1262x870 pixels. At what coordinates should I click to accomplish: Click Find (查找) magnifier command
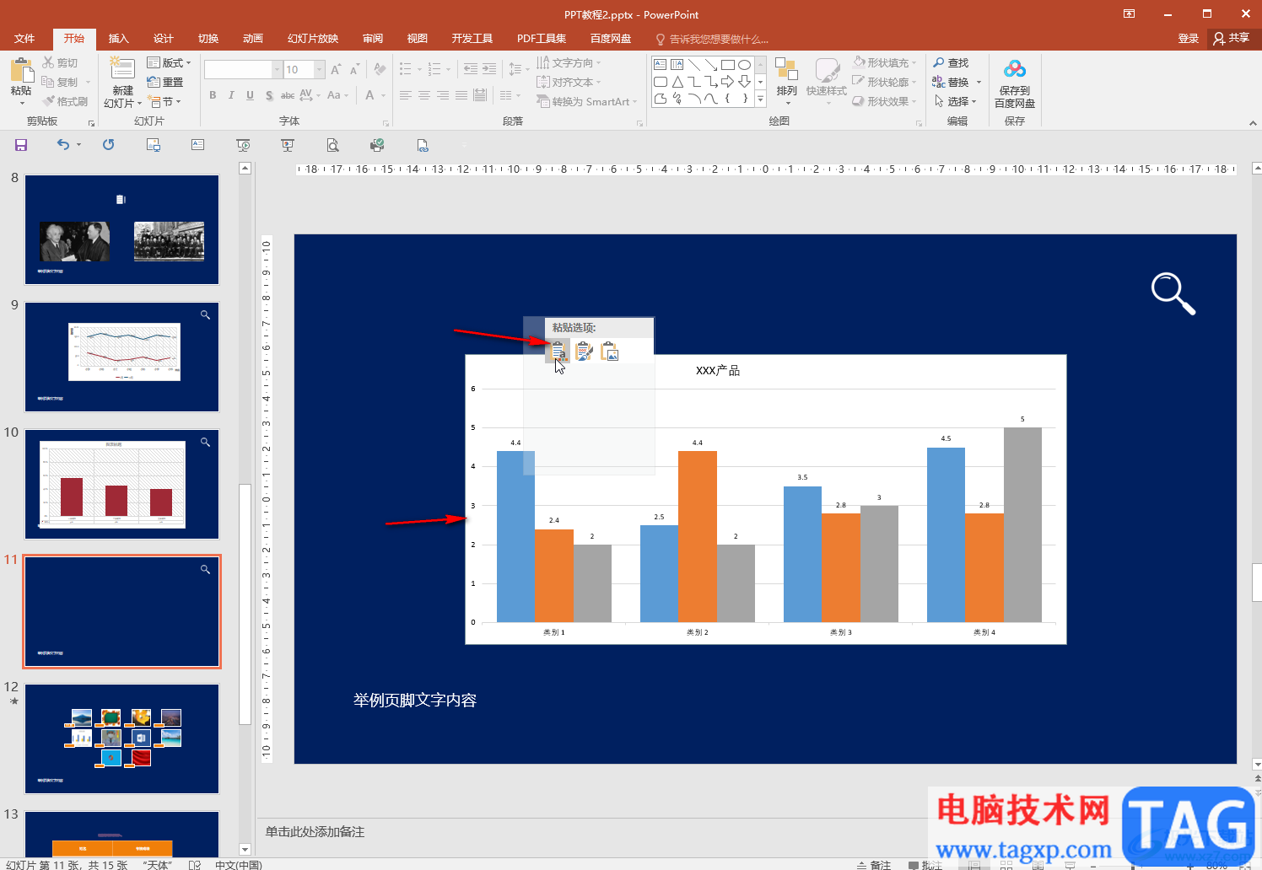951,63
